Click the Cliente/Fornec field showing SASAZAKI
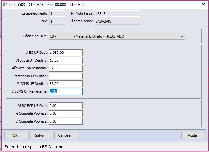Viewport: 209px width, 152px height. point(117,21)
